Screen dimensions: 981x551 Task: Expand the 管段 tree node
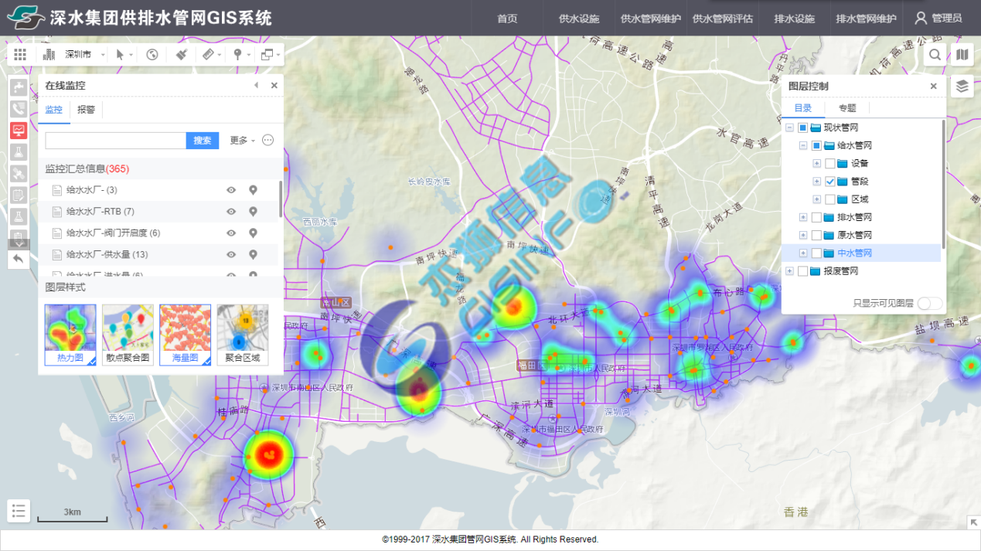coord(817,182)
